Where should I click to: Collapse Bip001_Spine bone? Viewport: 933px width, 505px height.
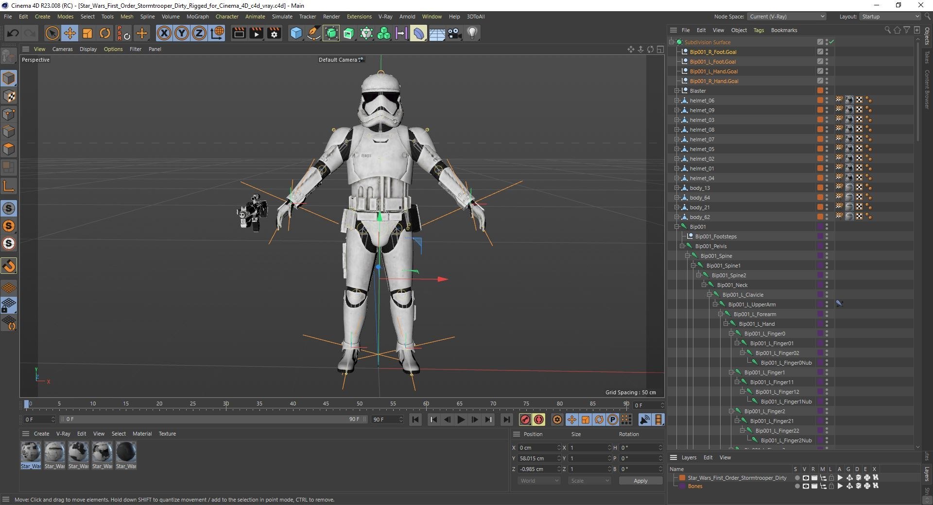(x=688, y=256)
